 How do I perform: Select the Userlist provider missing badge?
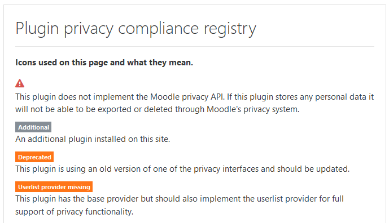pyautogui.click(x=54, y=187)
